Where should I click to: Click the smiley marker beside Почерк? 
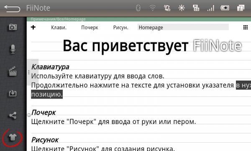[x=29, y=115]
